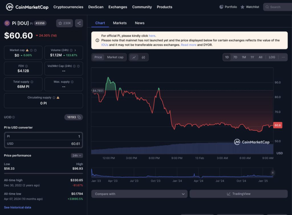Open Cryptocurrencies menu
Viewport: 292px width, 215px height.
(68, 7)
